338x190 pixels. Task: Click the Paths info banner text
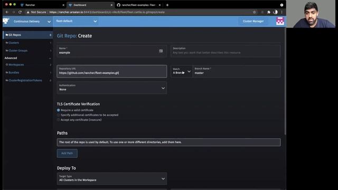120,142
